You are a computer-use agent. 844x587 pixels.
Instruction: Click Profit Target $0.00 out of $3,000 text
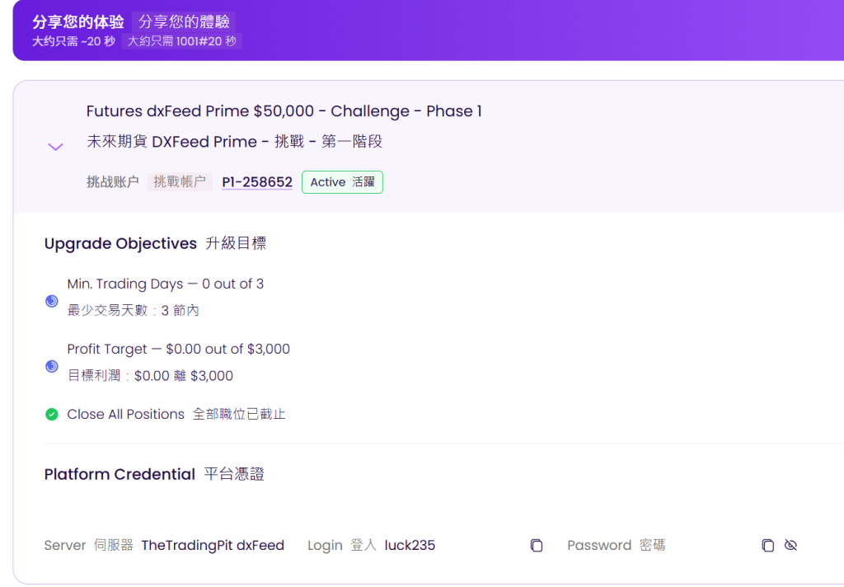click(179, 349)
